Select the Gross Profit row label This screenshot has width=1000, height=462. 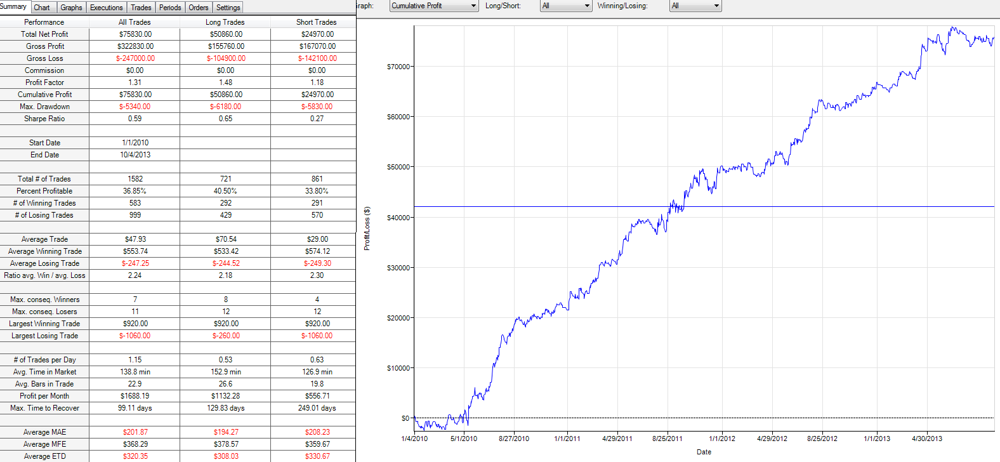(x=45, y=46)
